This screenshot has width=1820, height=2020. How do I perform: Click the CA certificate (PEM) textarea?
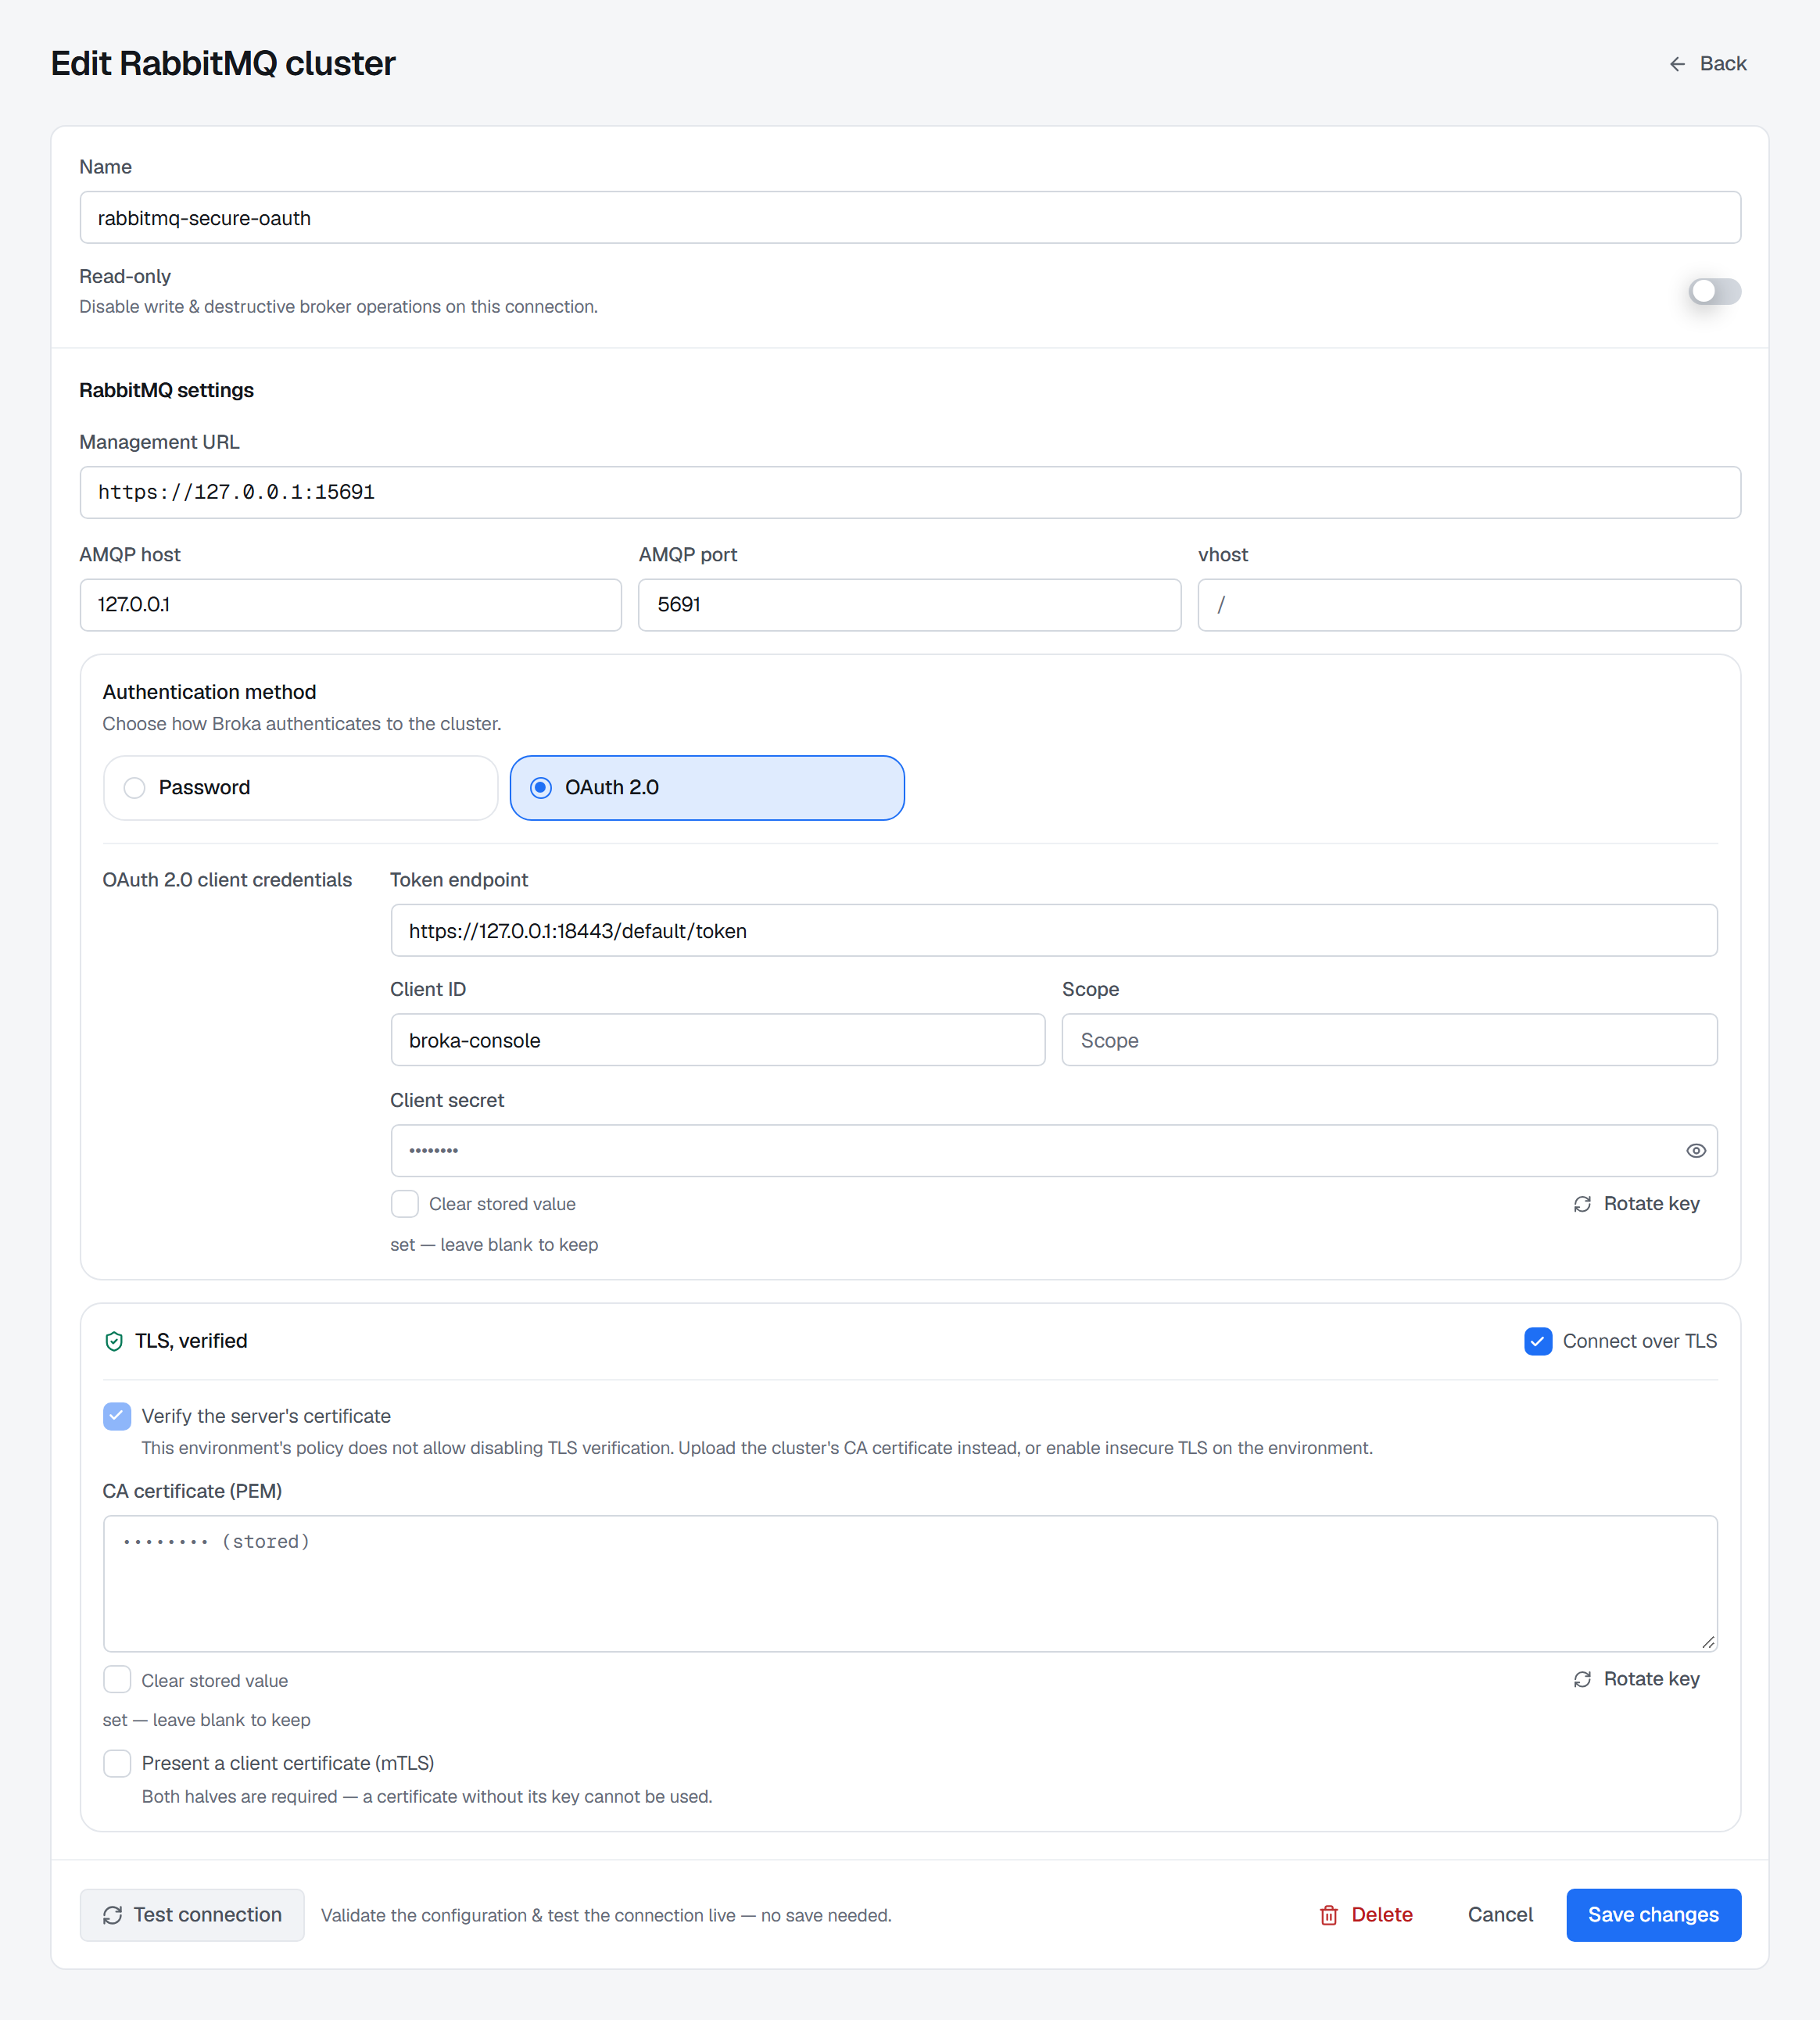(910, 1584)
